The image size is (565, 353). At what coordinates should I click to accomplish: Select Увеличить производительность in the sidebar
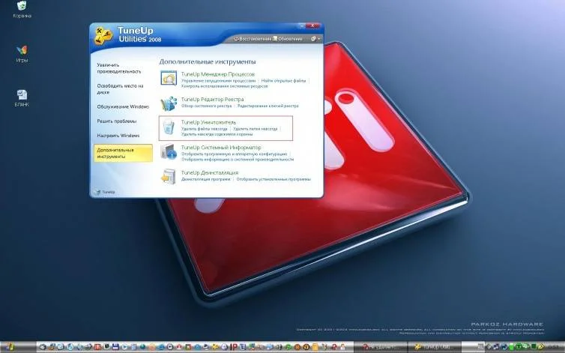pyautogui.click(x=119, y=68)
